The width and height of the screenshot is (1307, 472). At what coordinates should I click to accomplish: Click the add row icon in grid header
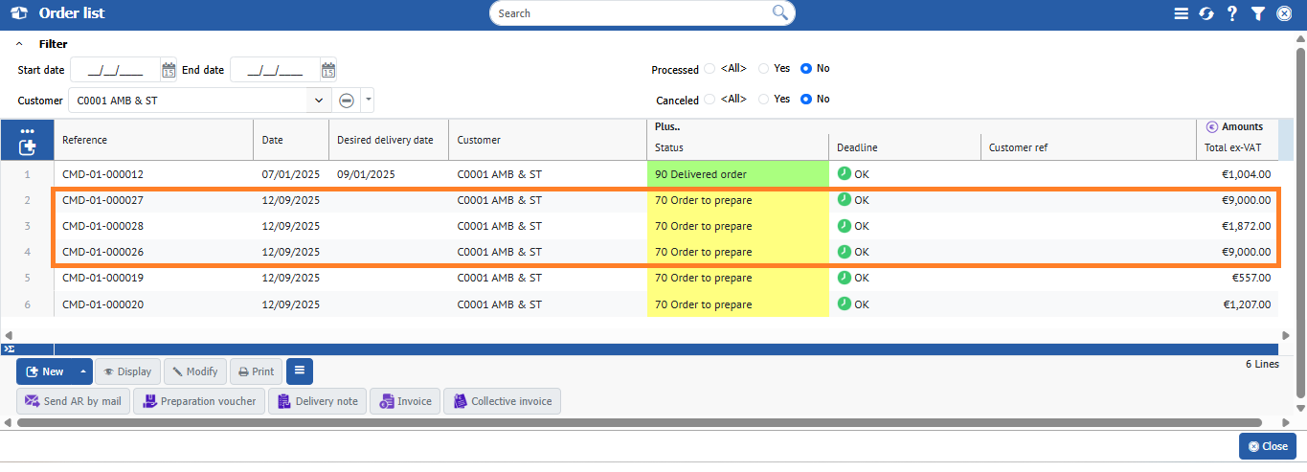coord(27,147)
